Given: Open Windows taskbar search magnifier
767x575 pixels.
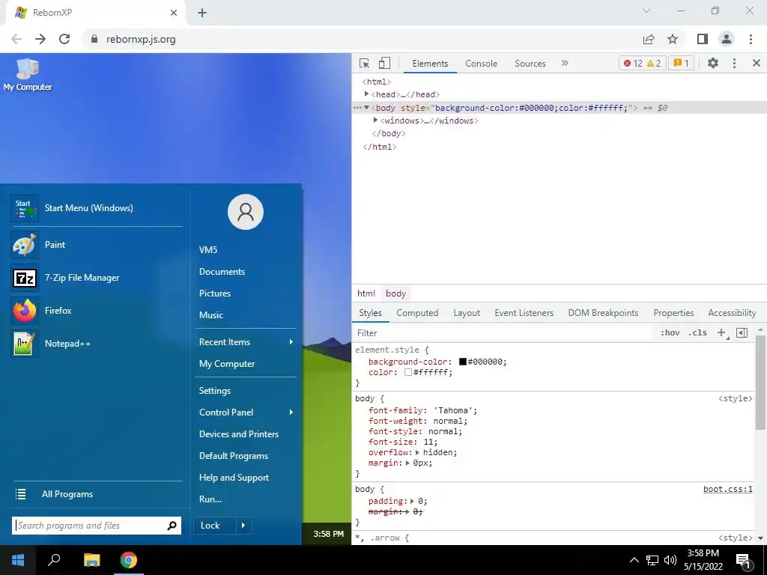Looking at the screenshot, I should 54,559.
